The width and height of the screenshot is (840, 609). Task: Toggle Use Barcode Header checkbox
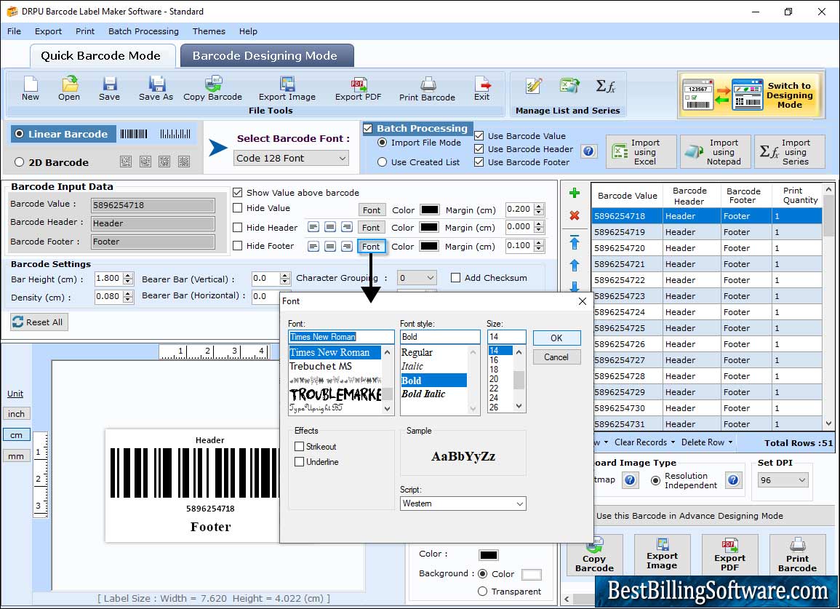(479, 149)
